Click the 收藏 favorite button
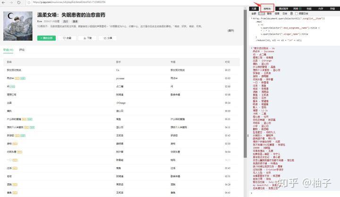This screenshot has height=197, width=340. [x=67, y=38]
